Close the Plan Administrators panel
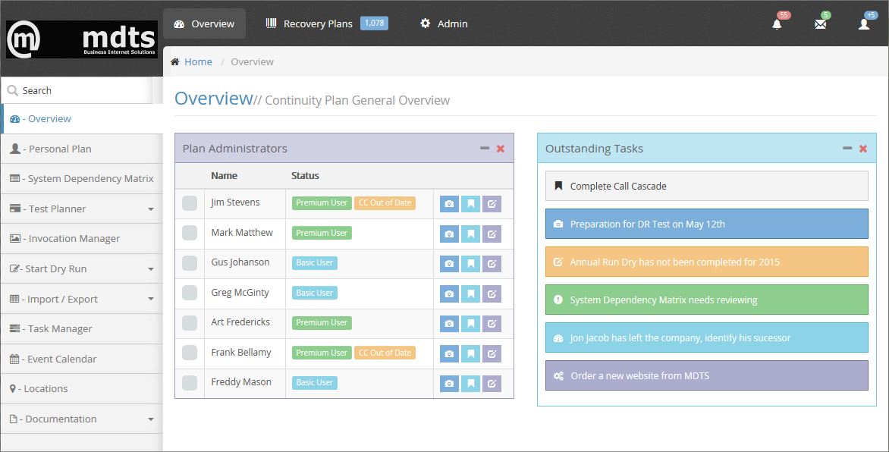Viewport: 889px width, 452px height. [501, 149]
